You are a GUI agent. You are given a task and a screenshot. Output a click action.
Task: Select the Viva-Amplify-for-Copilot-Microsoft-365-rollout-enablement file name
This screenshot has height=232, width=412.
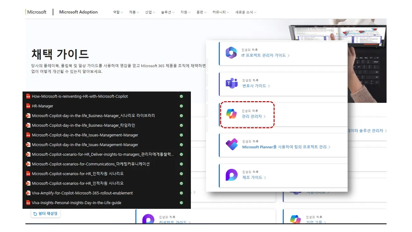pyautogui.click(x=82, y=193)
